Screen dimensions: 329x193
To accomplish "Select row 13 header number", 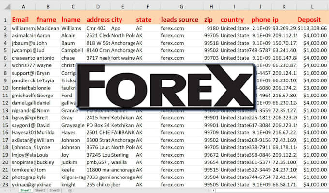I will pos(5,110).
